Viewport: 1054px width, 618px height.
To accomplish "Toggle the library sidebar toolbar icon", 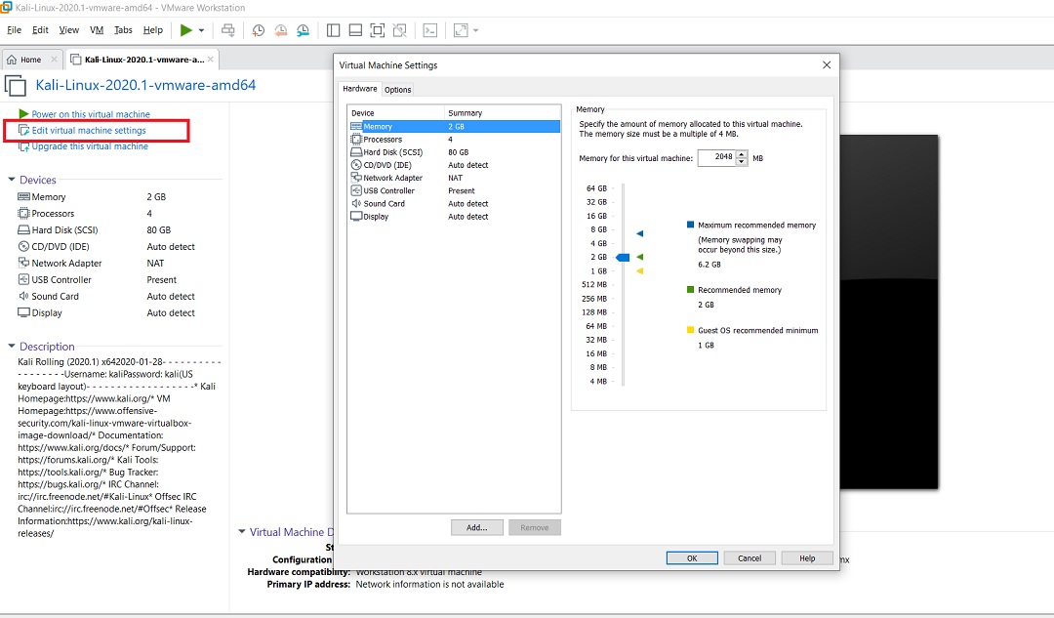I will pyautogui.click(x=334, y=30).
